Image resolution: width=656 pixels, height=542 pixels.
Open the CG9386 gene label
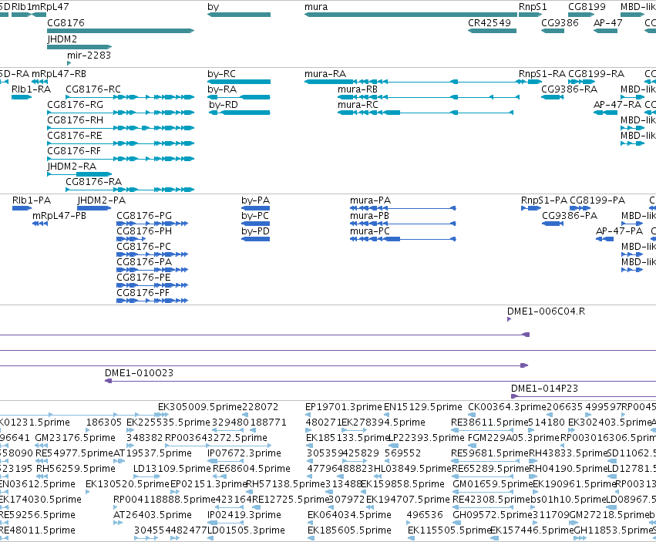[560, 22]
